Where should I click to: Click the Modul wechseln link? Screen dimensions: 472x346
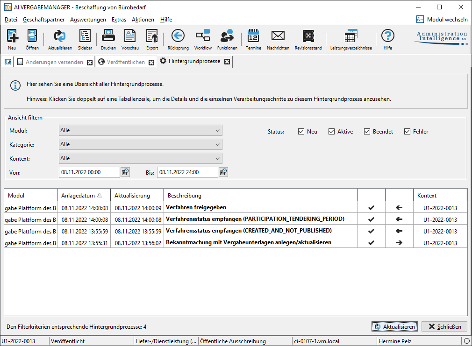(x=447, y=20)
